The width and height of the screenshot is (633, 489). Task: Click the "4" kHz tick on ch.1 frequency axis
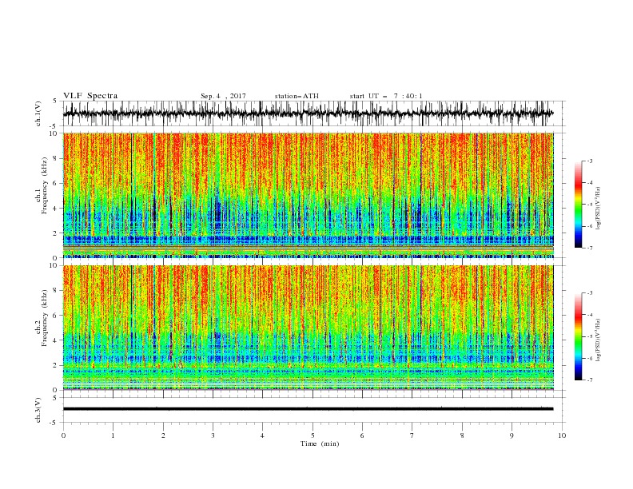coord(57,209)
